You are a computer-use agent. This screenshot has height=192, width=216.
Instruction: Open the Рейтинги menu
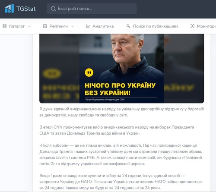point(59,26)
